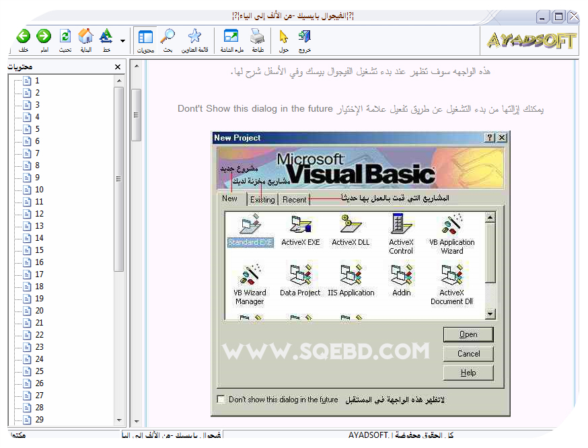Switch to full screen view icon
The width and height of the screenshot is (588, 448).
[231, 37]
